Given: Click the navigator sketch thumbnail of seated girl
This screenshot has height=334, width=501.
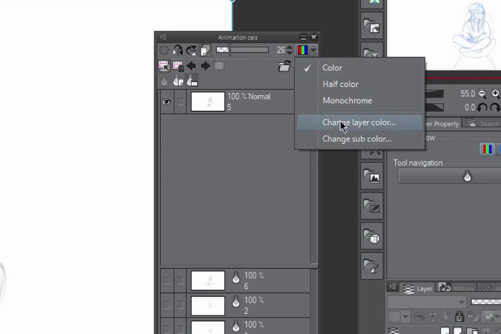Looking at the screenshot, I should (x=474, y=35).
